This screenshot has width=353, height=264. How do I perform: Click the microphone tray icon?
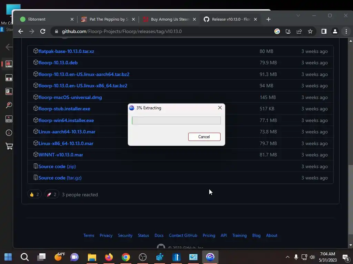296,257
